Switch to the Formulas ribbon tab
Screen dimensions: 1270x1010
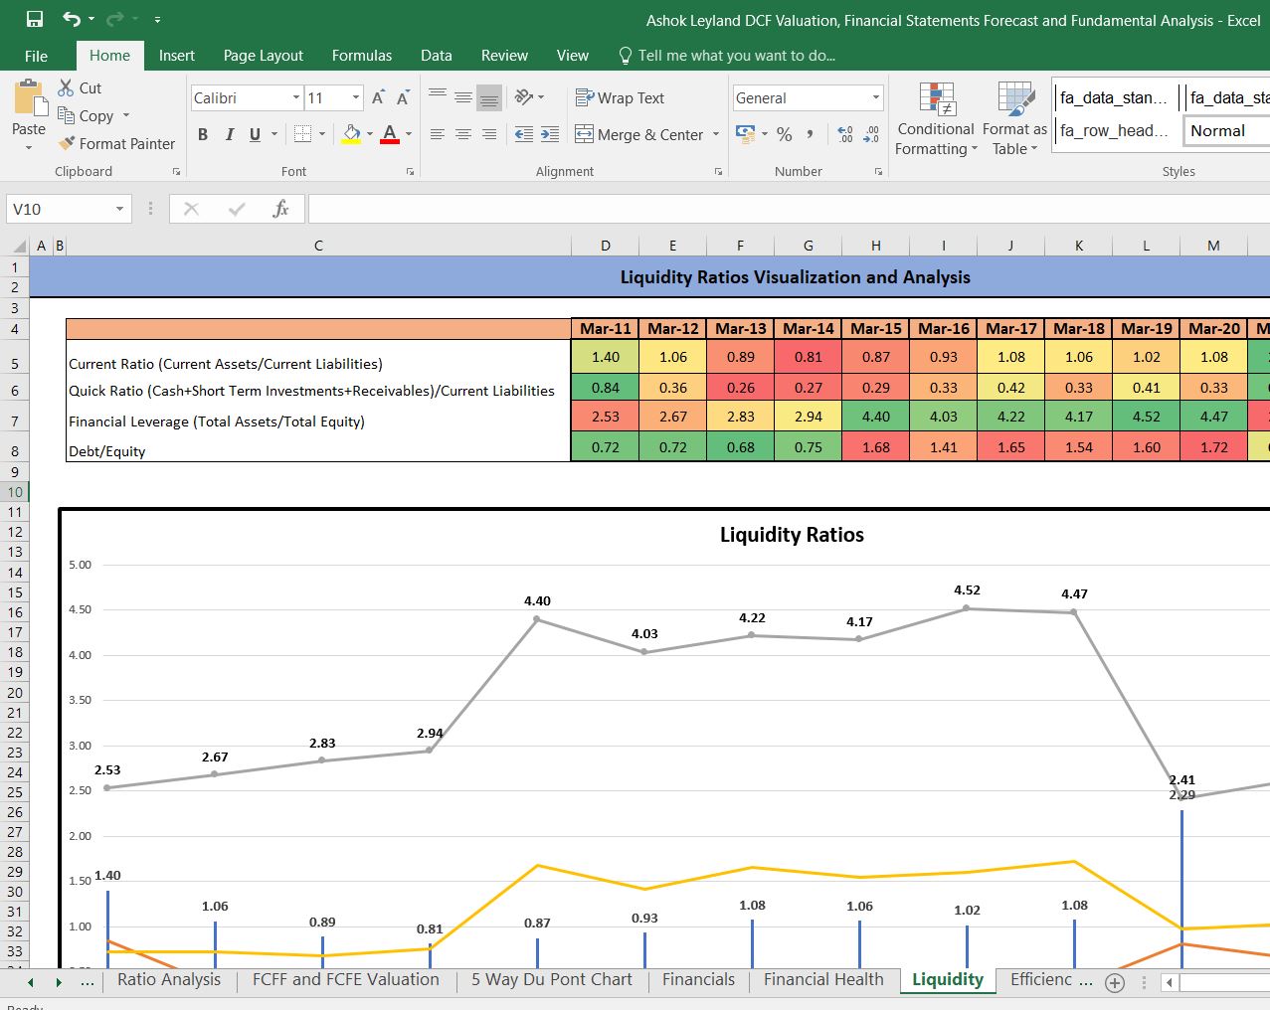point(362,56)
